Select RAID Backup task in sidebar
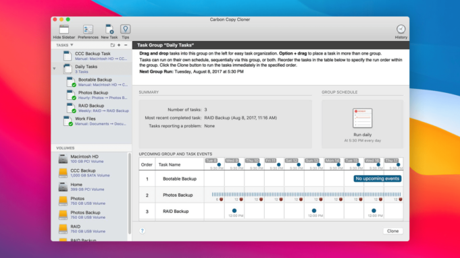This screenshot has width=460, height=258. point(92,108)
